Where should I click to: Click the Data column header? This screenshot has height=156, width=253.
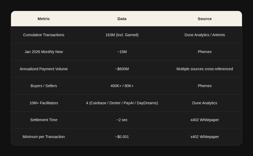(x=122, y=19)
